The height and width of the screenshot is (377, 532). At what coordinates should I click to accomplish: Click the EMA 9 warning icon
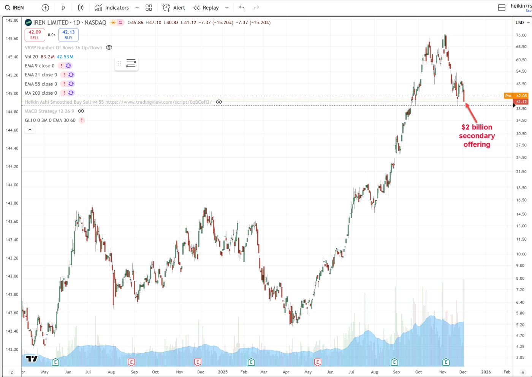(62, 66)
